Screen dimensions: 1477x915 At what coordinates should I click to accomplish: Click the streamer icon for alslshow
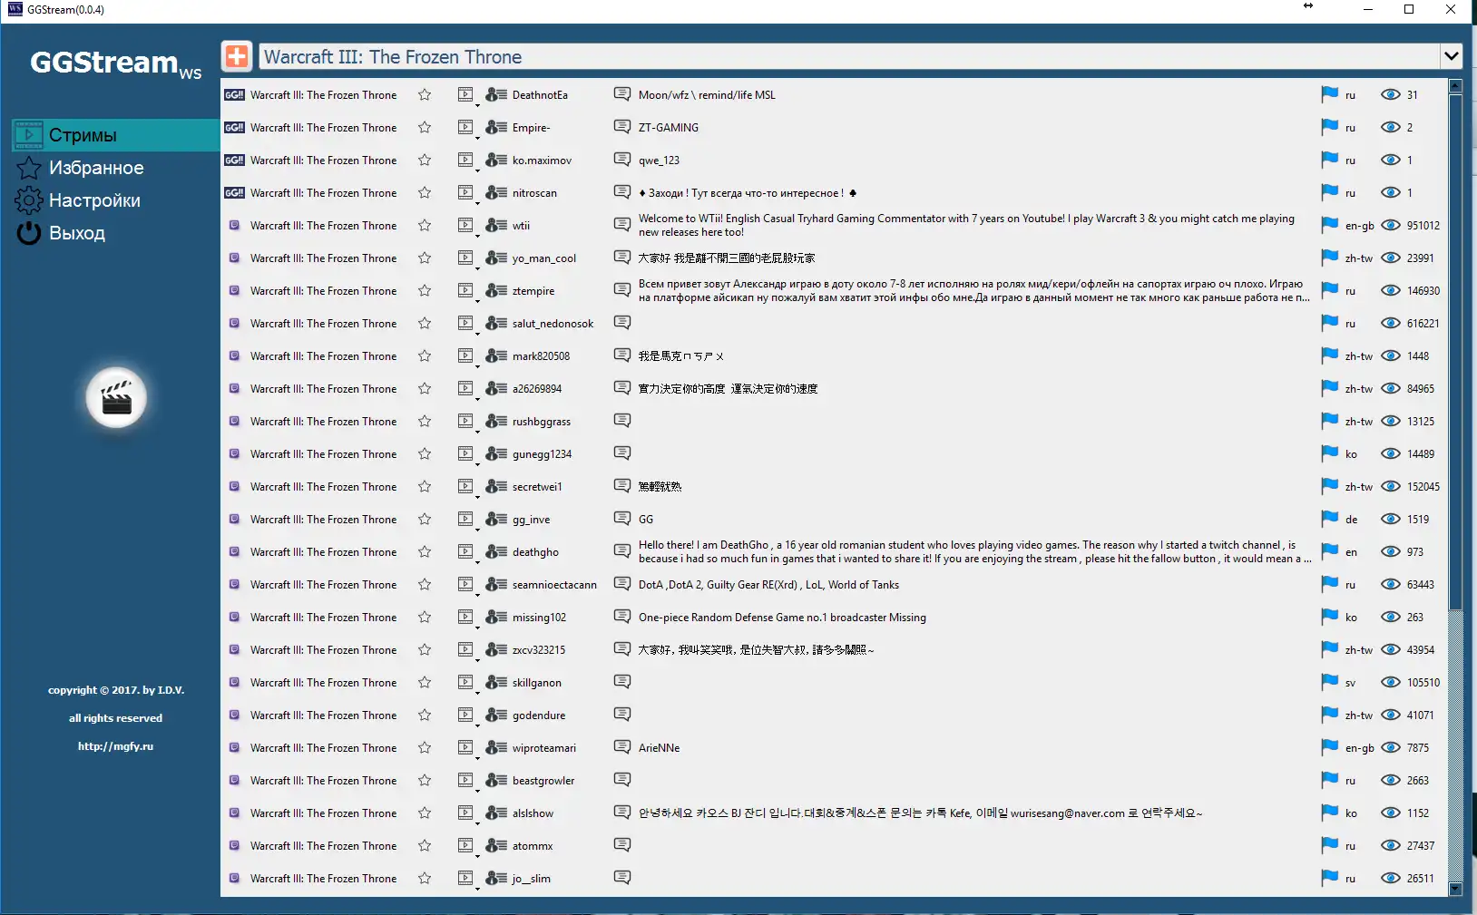[x=496, y=813]
